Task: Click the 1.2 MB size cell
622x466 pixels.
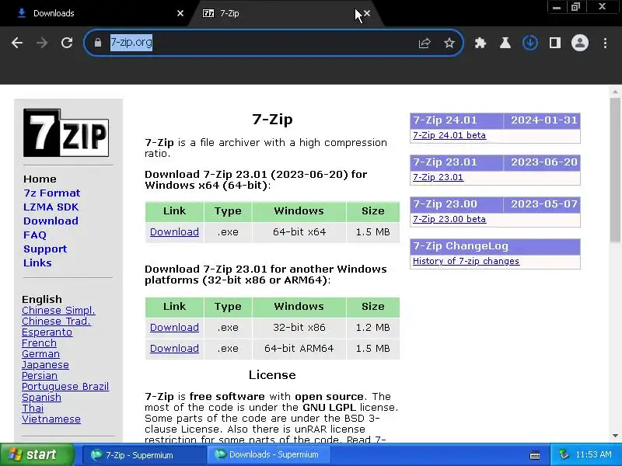Action: pos(373,327)
